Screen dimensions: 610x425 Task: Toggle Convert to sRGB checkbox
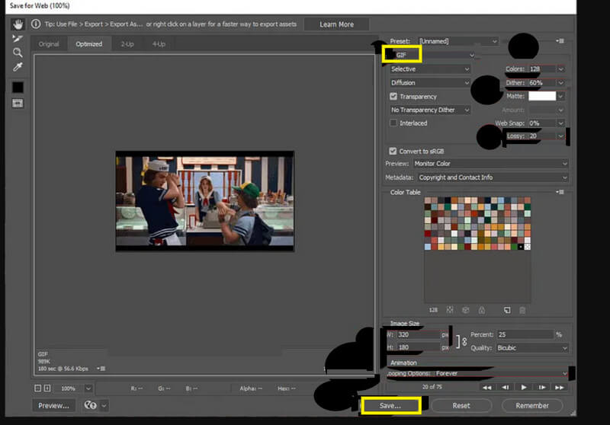point(393,151)
